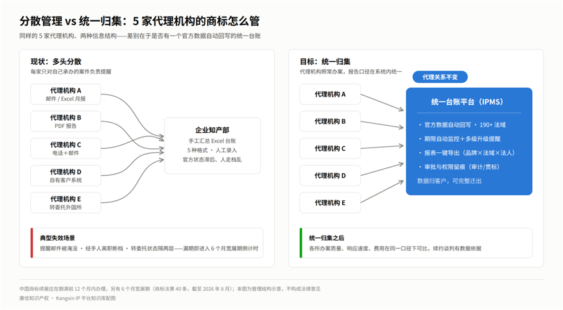This screenshot has width=563, height=310.
Task: Click the bullet 官方数据自动回写 · 190+ 法域
Action: 462,125
